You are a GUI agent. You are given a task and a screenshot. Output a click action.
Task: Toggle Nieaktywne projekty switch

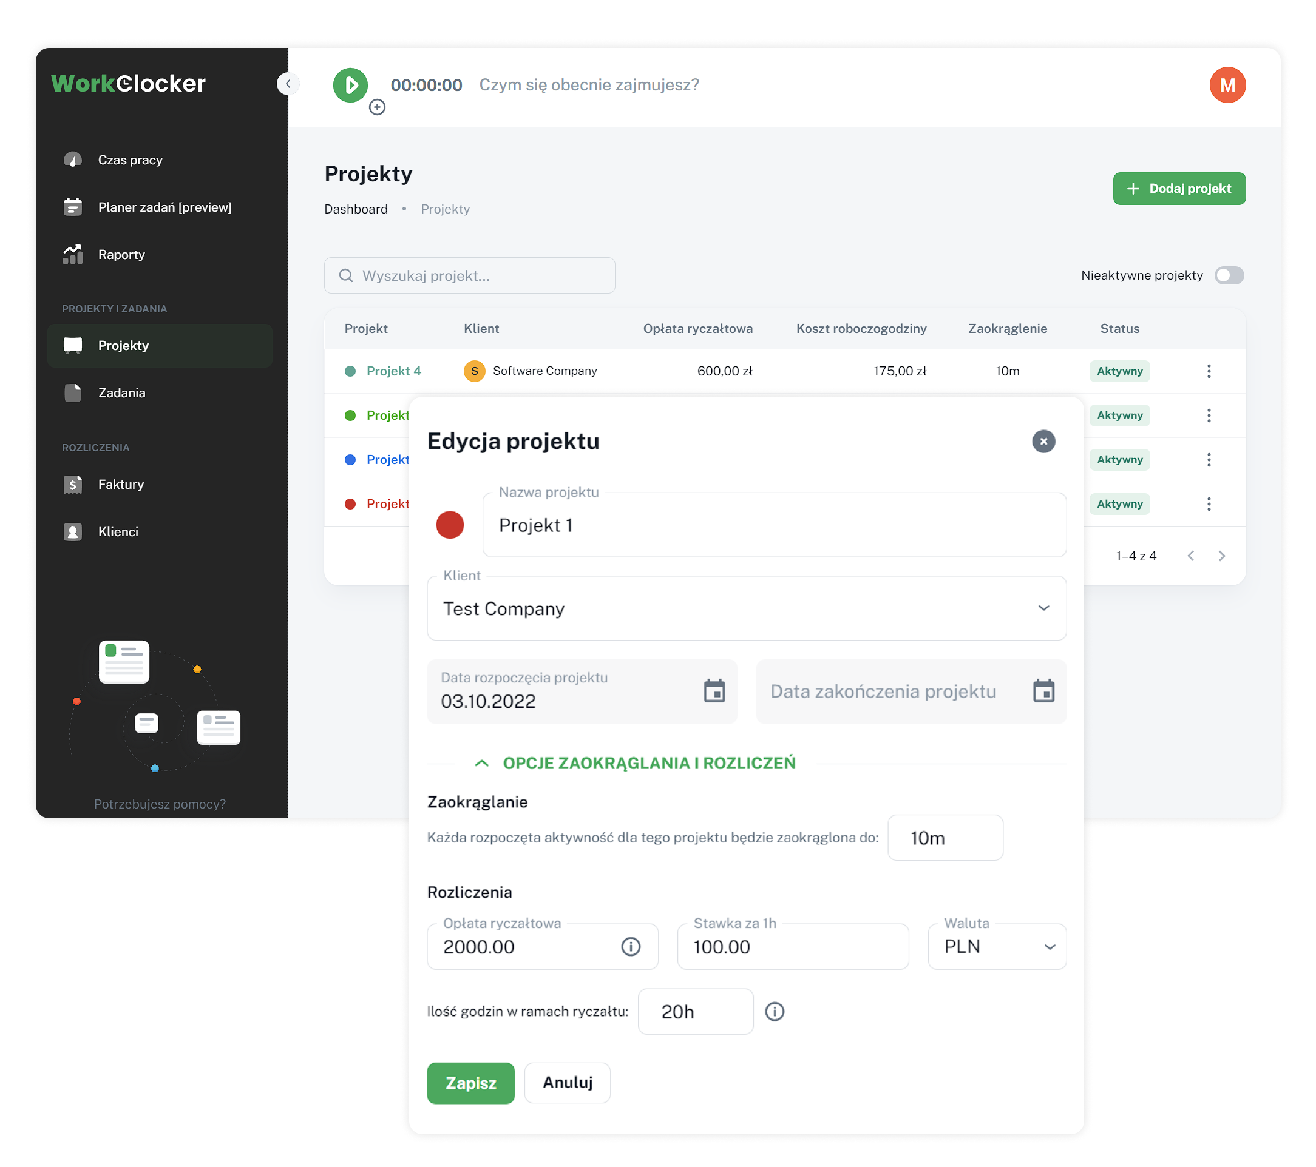(1229, 275)
